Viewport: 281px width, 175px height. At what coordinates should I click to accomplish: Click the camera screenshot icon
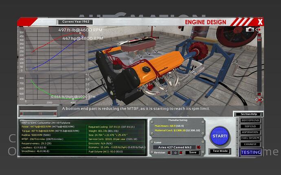[x=250, y=30]
